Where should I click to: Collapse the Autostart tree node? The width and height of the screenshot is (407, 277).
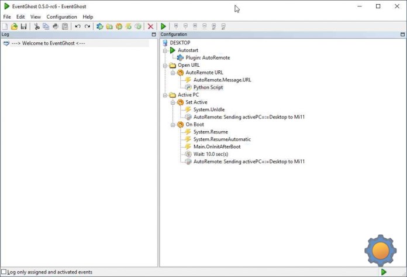[165, 51]
